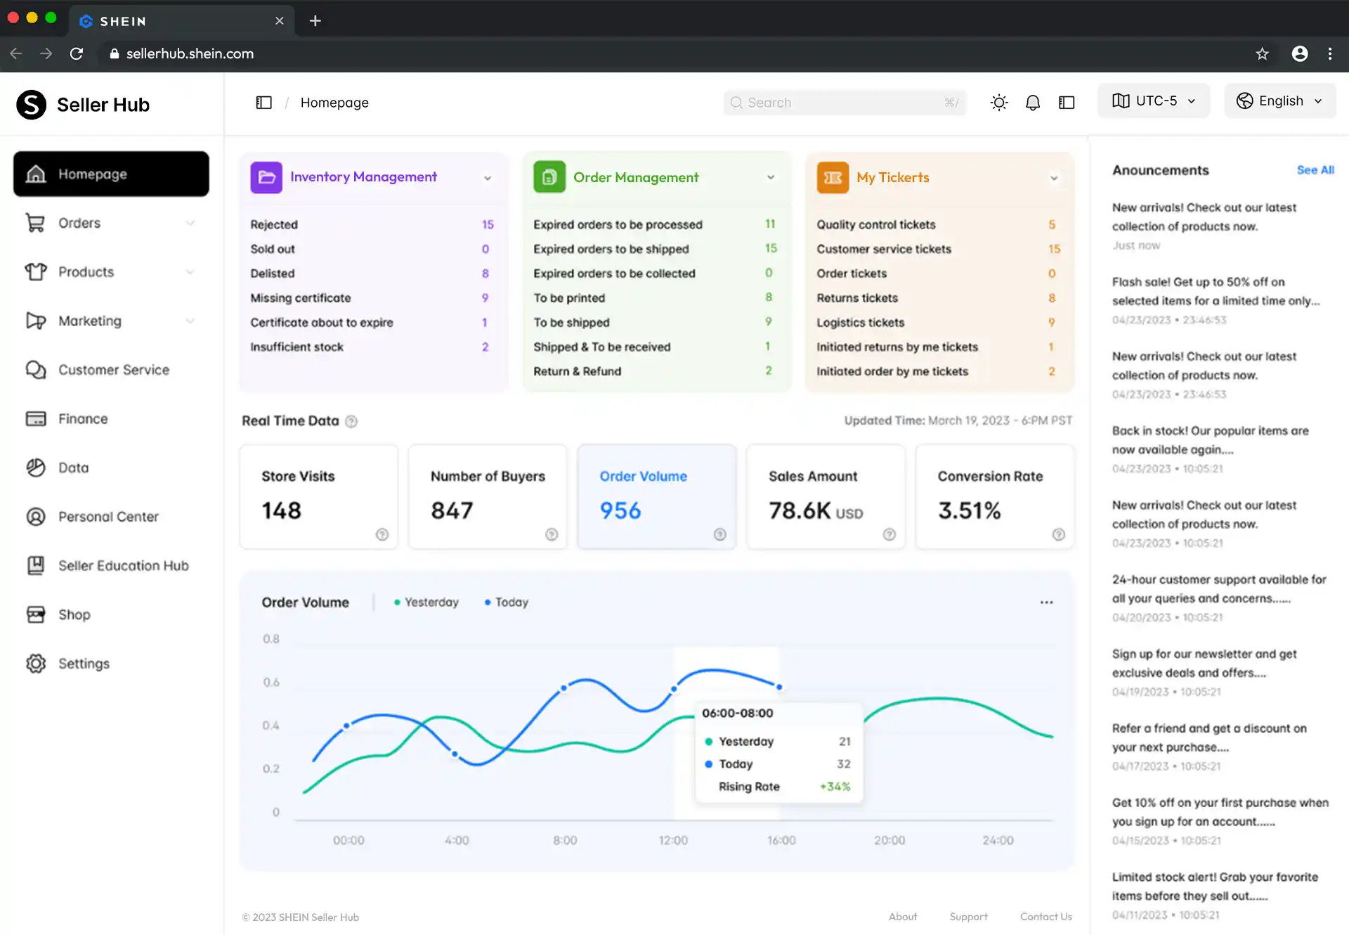
Task: Click the Order Management green icon
Action: click(x=549, y=177)
